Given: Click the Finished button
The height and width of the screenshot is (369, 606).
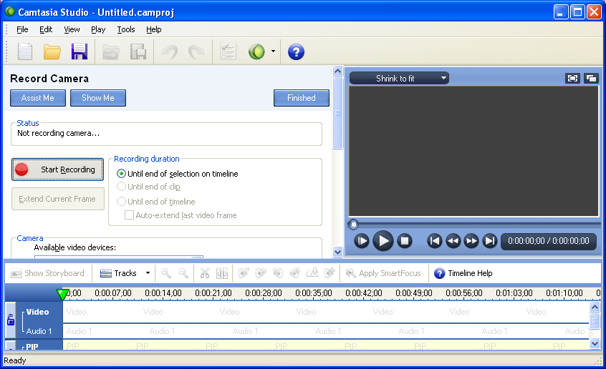Looking at the screenshot, I should [x=301, y=98].
